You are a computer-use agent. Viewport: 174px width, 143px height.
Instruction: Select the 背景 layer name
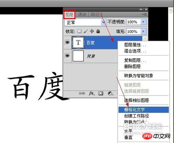point(91,56)
